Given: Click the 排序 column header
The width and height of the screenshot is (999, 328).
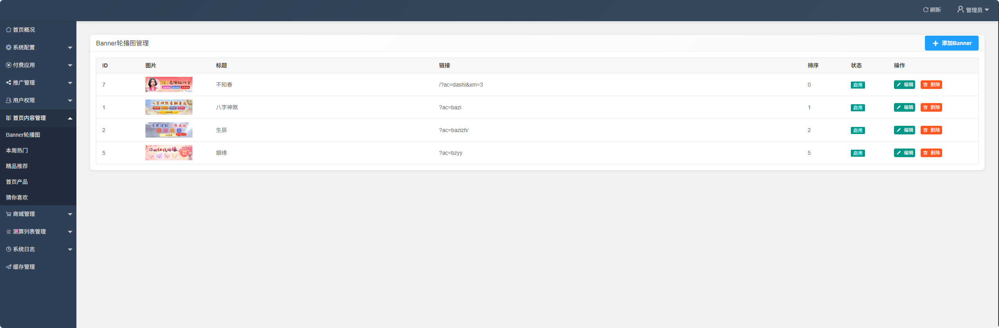Looking at the screenshot, I should (813, 65).
